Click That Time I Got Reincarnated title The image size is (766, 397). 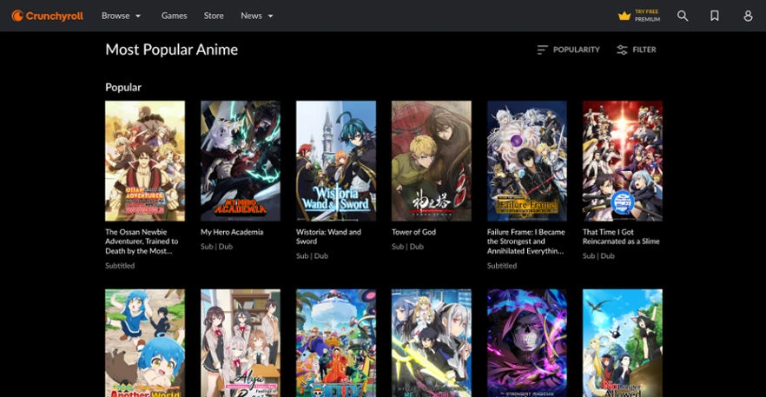click(x=621, y=236)
